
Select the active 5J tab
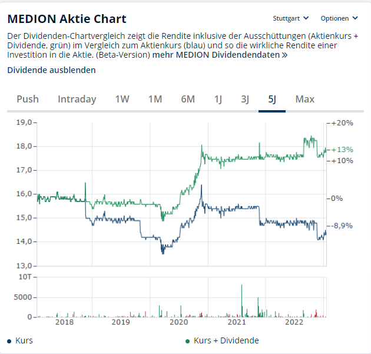pyautogui.click(x=272, y=99)
